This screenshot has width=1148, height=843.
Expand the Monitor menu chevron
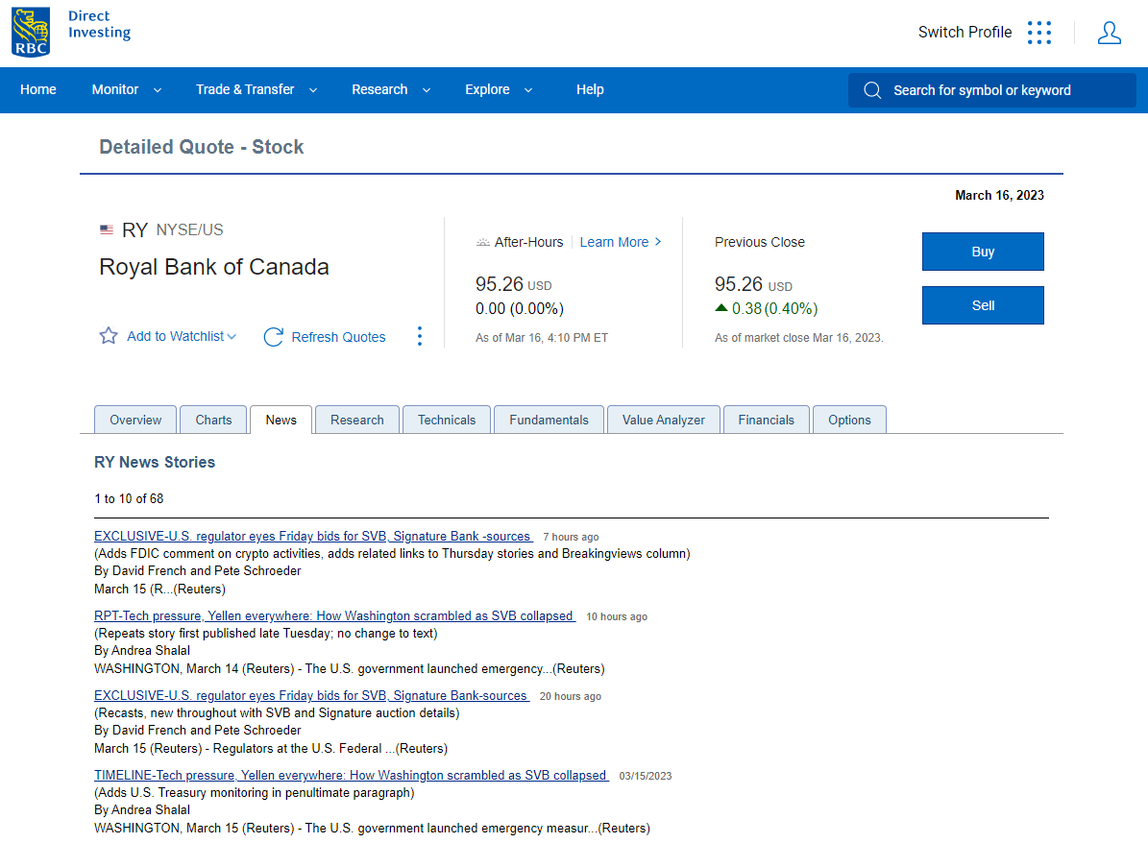158,90
